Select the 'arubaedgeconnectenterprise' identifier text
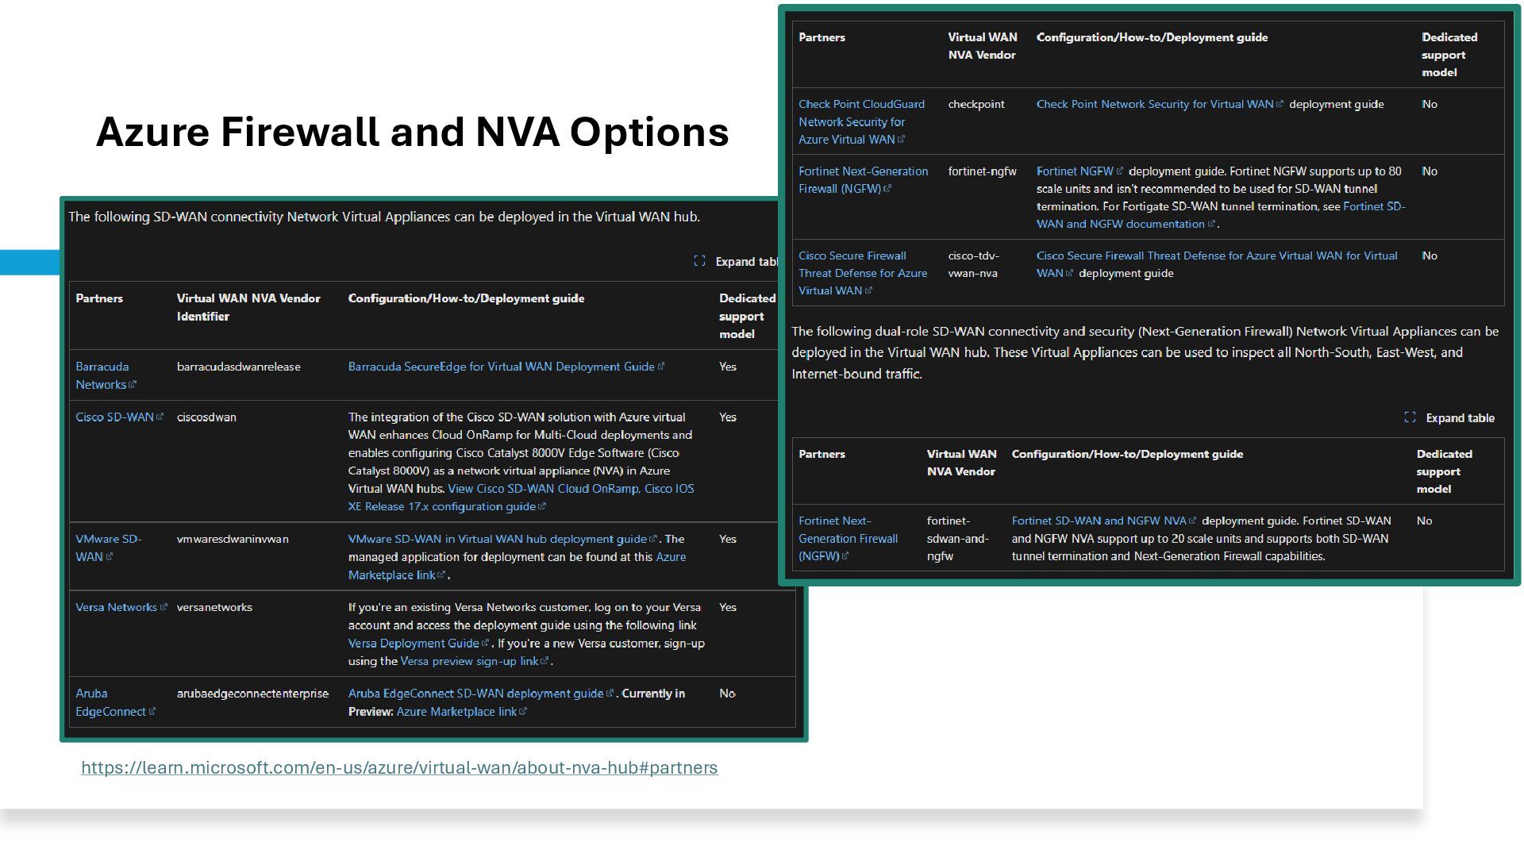The height and width of the screenshot is (857, 1524). tap(252, 694)
